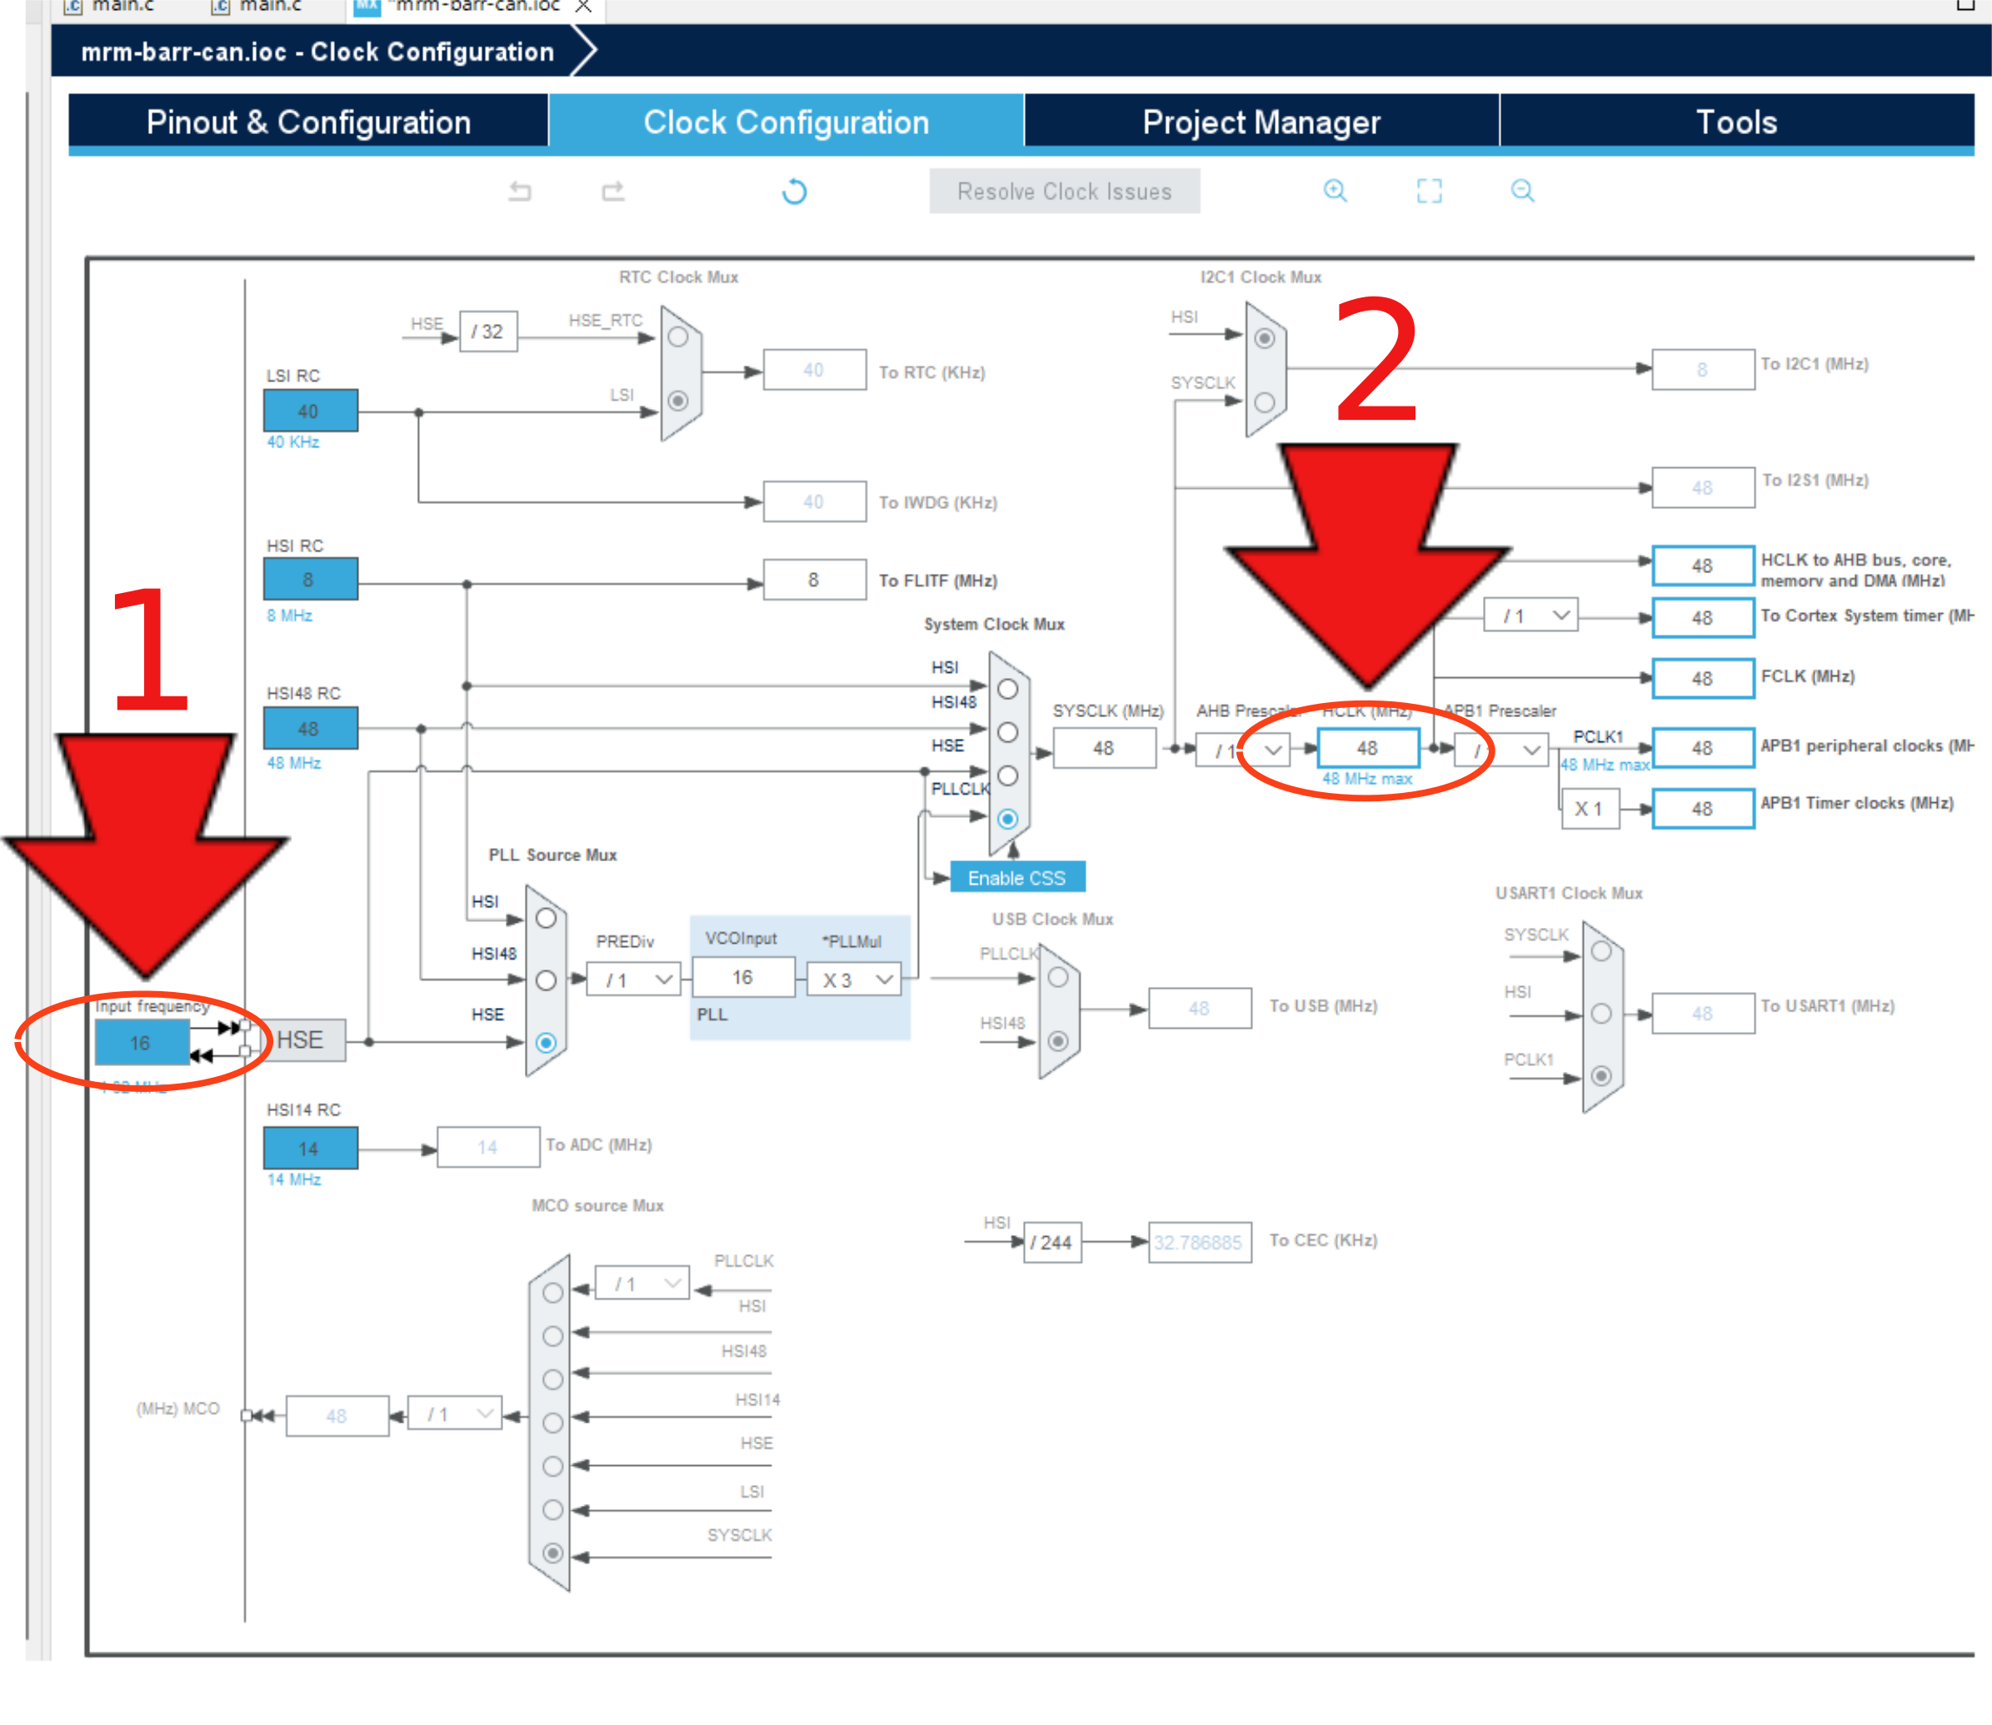The height and width of the screenshot is (1725, 1992).
Task: Click the Enable CSS button
Action: (1016, 877)
